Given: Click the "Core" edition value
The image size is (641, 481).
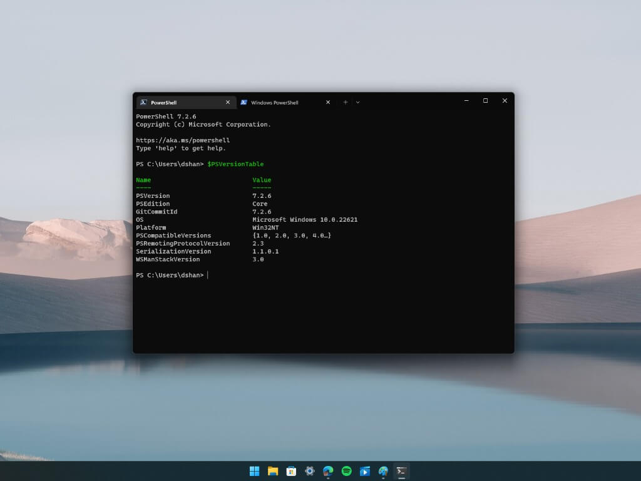Looking at the screenshot, I should [260, 204].
